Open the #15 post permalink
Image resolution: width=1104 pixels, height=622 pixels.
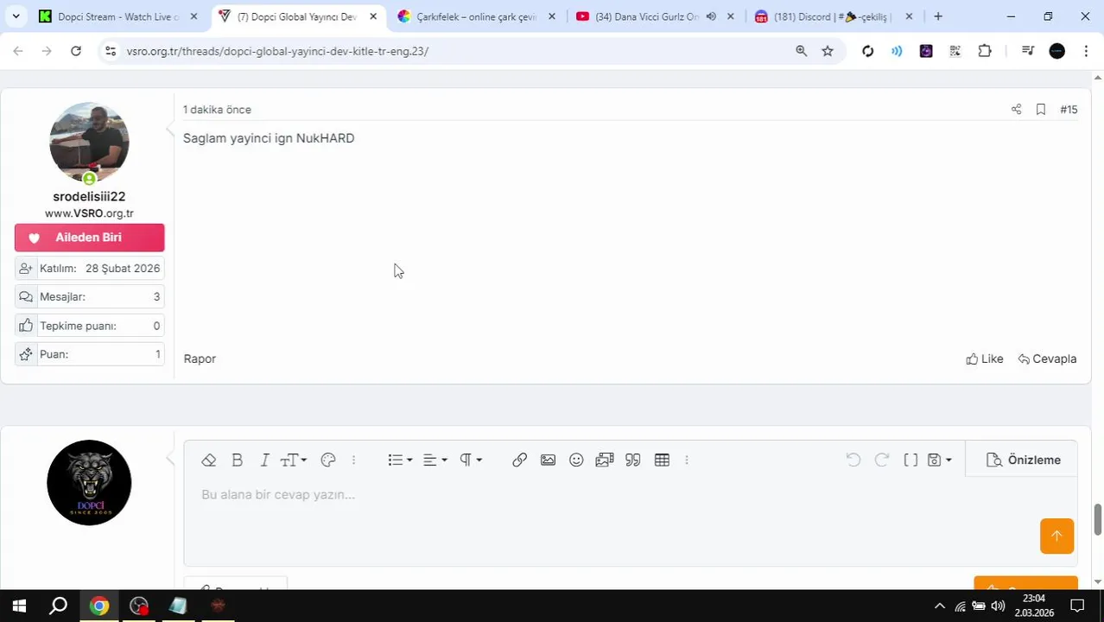1069,110
